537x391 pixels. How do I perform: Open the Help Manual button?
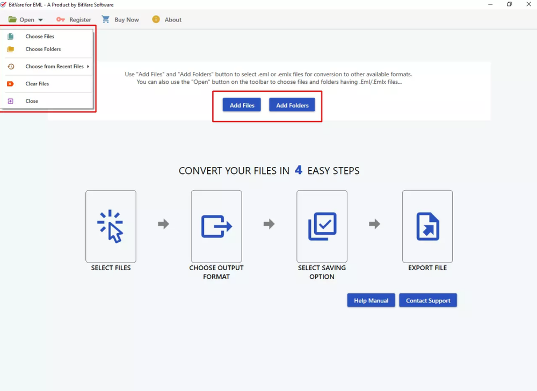click(371, 300)
